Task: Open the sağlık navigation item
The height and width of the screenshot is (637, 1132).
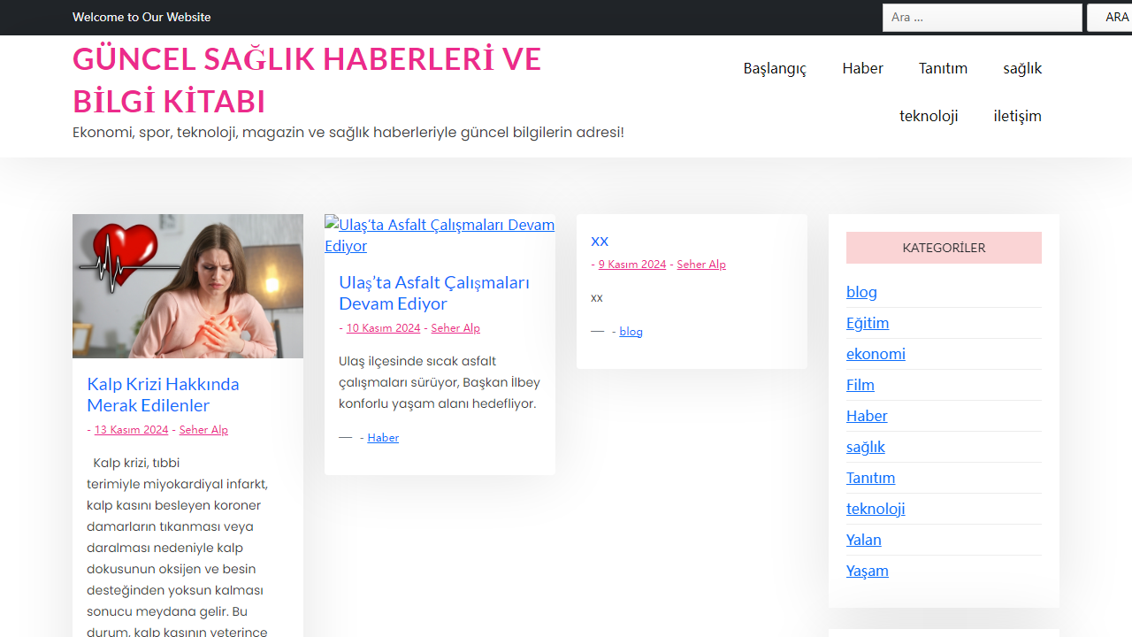Action: pyautogui.click(x=1022, y=68)
